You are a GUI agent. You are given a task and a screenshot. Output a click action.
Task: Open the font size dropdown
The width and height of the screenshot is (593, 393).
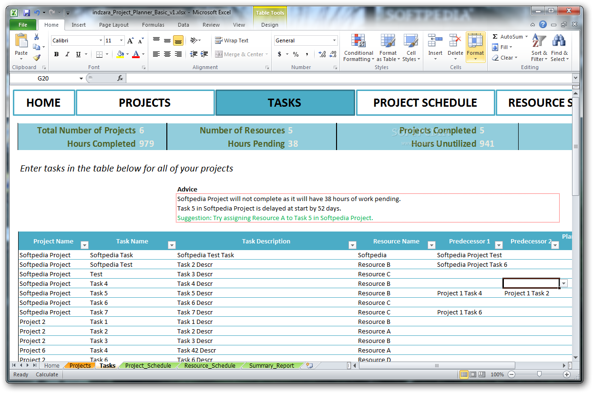122,40
